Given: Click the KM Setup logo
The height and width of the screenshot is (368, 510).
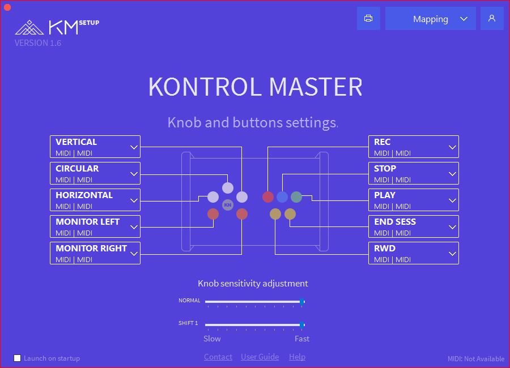Looking at the screenshot, I should coord(57,27).
